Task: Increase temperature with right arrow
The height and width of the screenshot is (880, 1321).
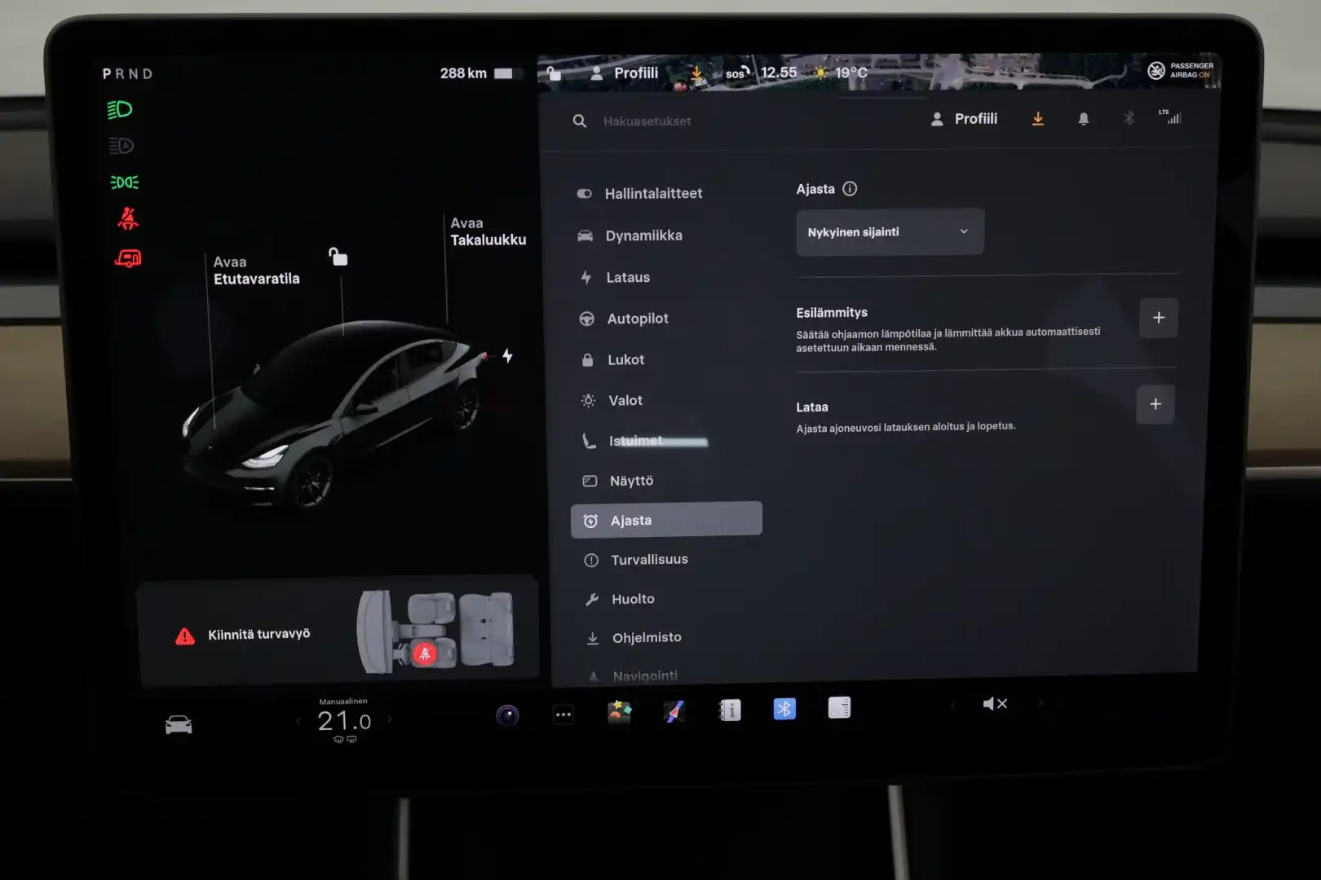Action: tap(390, 719)
